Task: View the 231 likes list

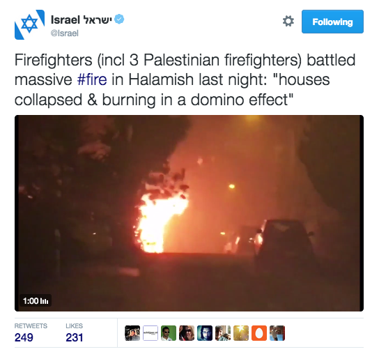Action: [75, 333]
